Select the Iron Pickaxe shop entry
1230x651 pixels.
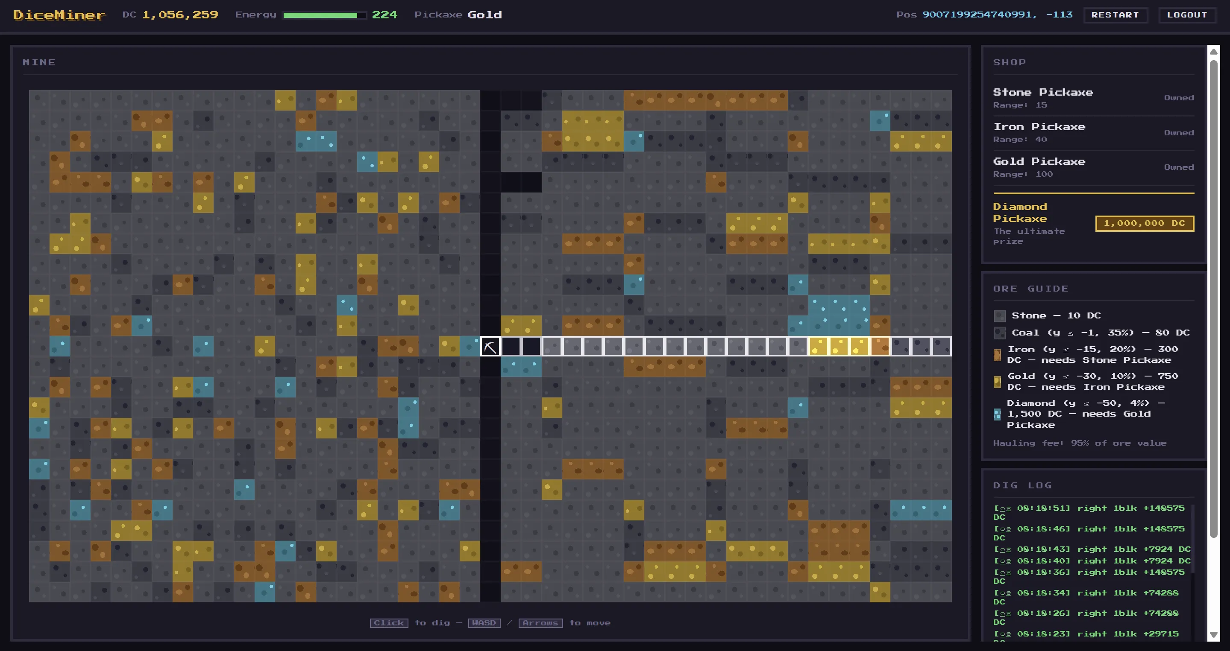[x=1093, y=132]
